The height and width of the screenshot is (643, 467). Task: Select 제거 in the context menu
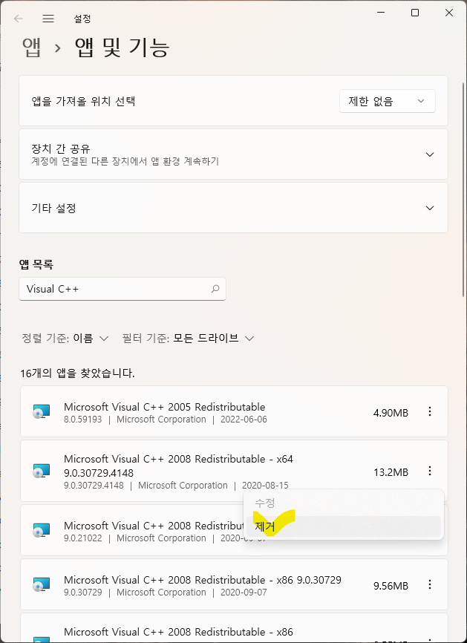click(344, 526)
